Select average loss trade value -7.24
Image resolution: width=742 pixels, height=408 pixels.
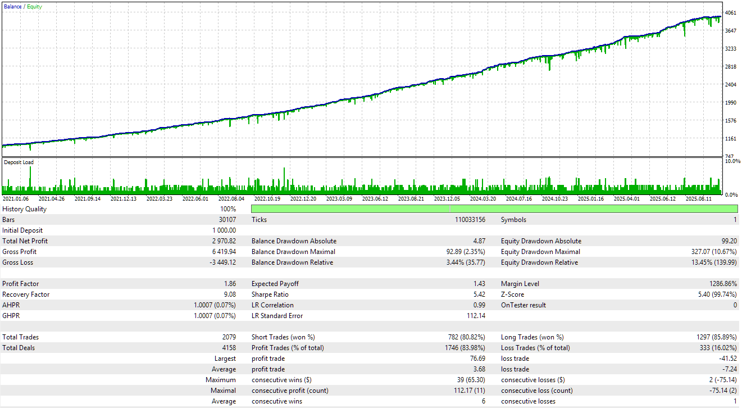click(730, 369)
